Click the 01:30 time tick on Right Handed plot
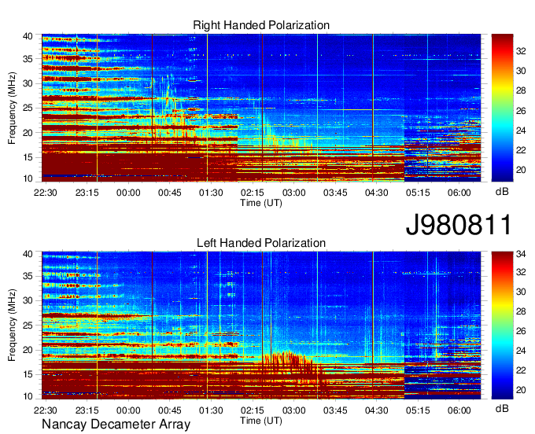Image resolution: width=535 pixels, height=434 pixels. (x=211, y=193)
